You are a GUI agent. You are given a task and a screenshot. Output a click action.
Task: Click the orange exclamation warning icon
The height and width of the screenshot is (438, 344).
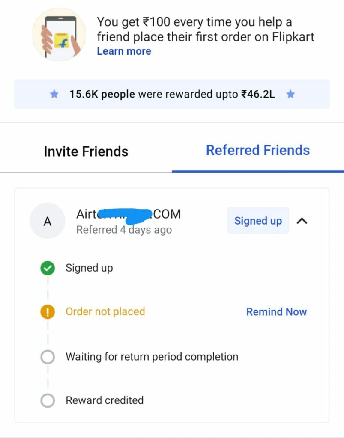[x=48, y=312]
